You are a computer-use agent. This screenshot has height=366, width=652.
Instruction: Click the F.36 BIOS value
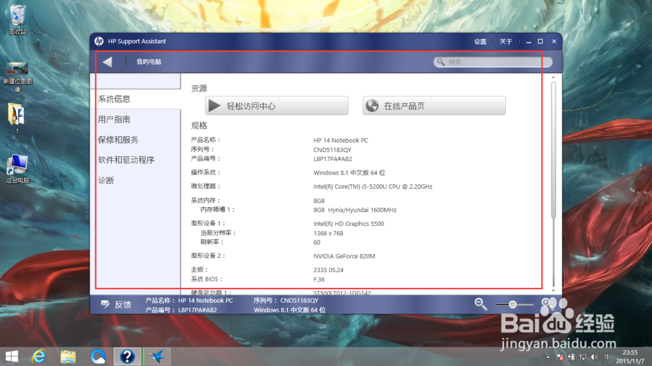(319, 279)
